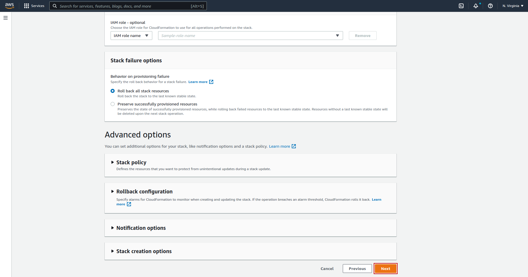This screenshot has width=528, height=277.
Task: Open the hamburger side navigation menu
Action: pyautogui.click(x=6, y=18)
